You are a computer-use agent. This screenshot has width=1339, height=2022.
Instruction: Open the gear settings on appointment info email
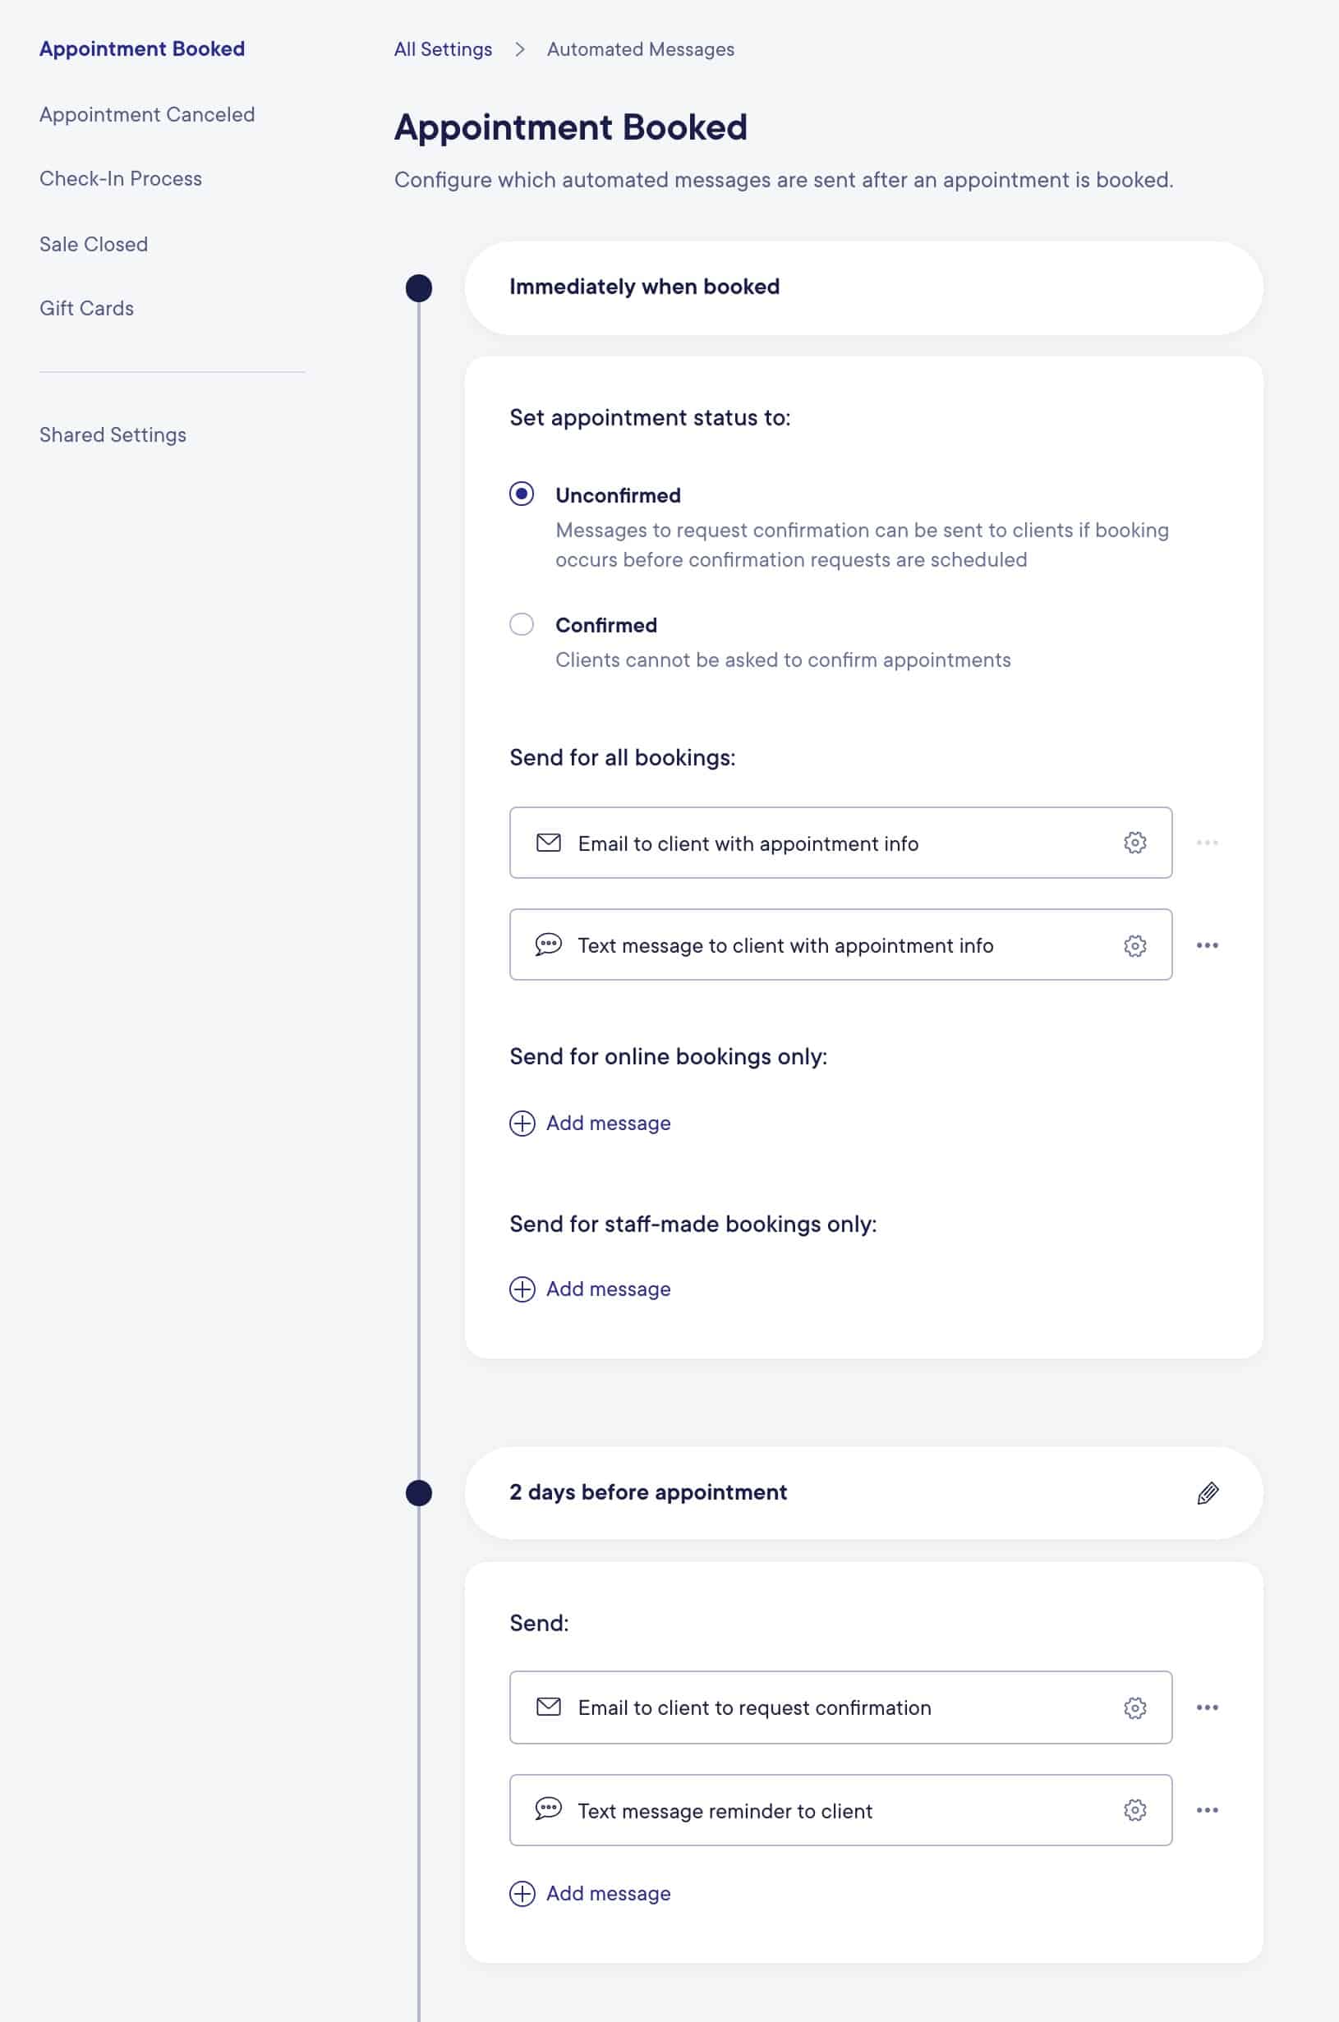coord(1134,843)
